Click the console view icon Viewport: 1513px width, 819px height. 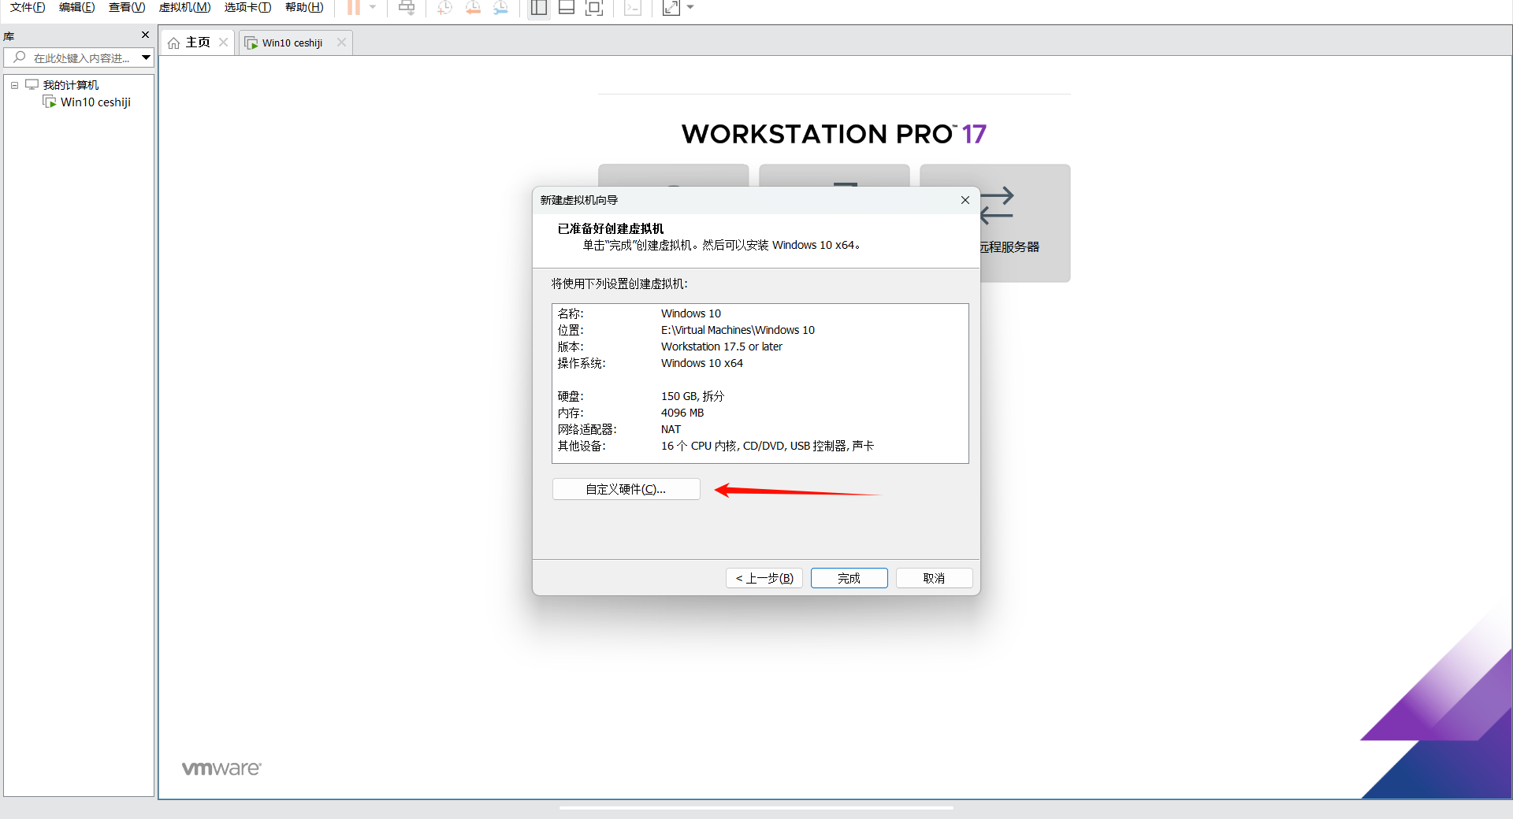633,8
